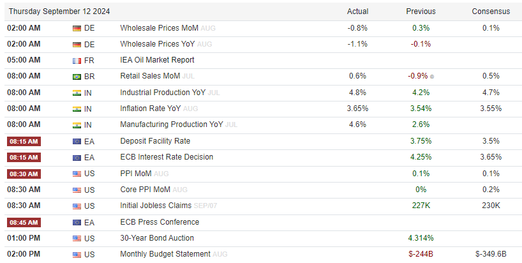Screen dimensions: 522x263
Task: Click the Manufacturing Production YoY link
Action: (x=172, y=124)
